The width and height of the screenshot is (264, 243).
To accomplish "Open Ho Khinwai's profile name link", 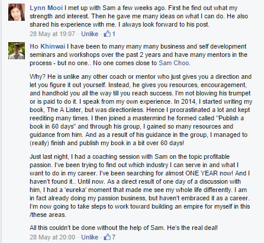I will coord(47,46).
